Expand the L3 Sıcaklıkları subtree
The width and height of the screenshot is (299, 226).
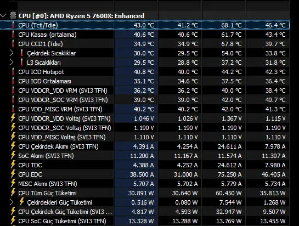click(x=12, y=63)
